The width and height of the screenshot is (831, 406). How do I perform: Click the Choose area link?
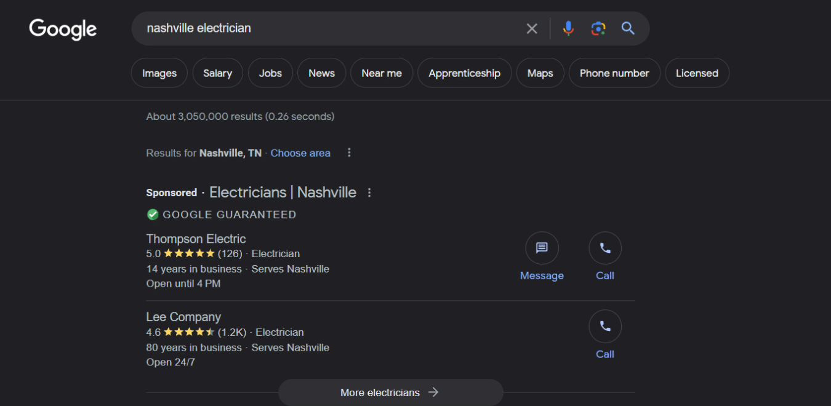click(300, 153)
